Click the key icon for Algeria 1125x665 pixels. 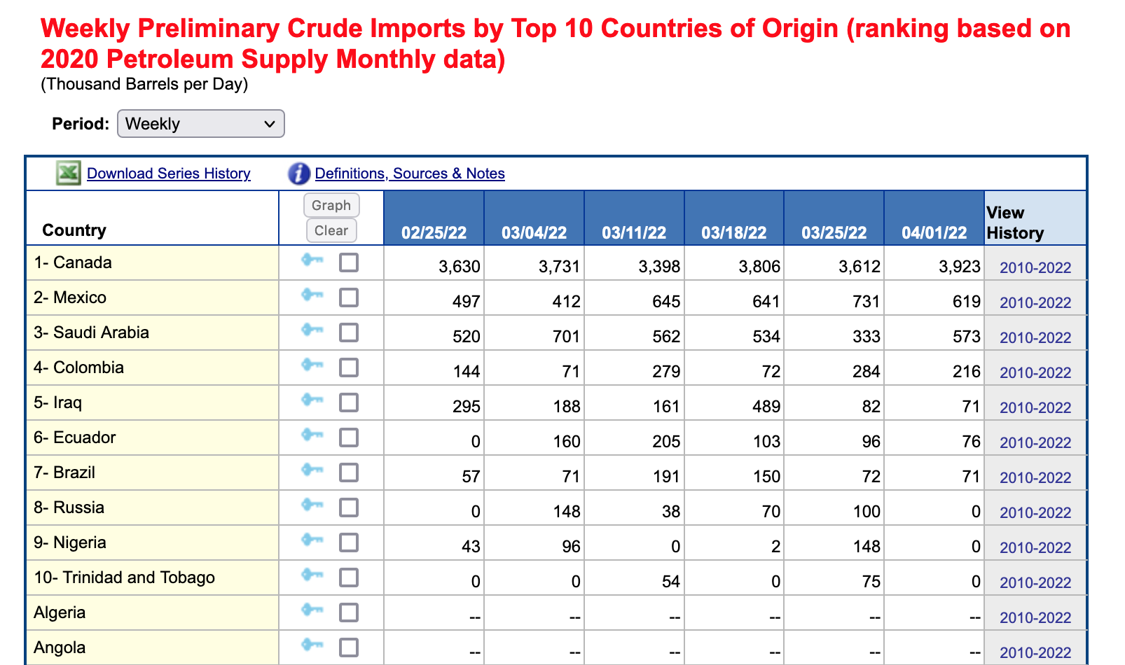click(x=312, y=610)
